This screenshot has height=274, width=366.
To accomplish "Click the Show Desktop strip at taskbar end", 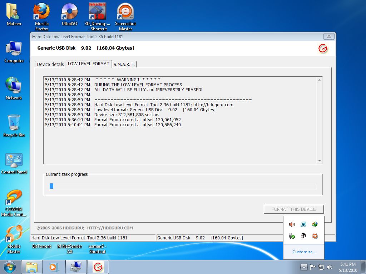I will click(x=363, y=267).
